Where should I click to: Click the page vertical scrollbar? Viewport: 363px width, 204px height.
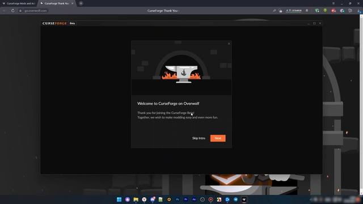(x=361, y=104)
